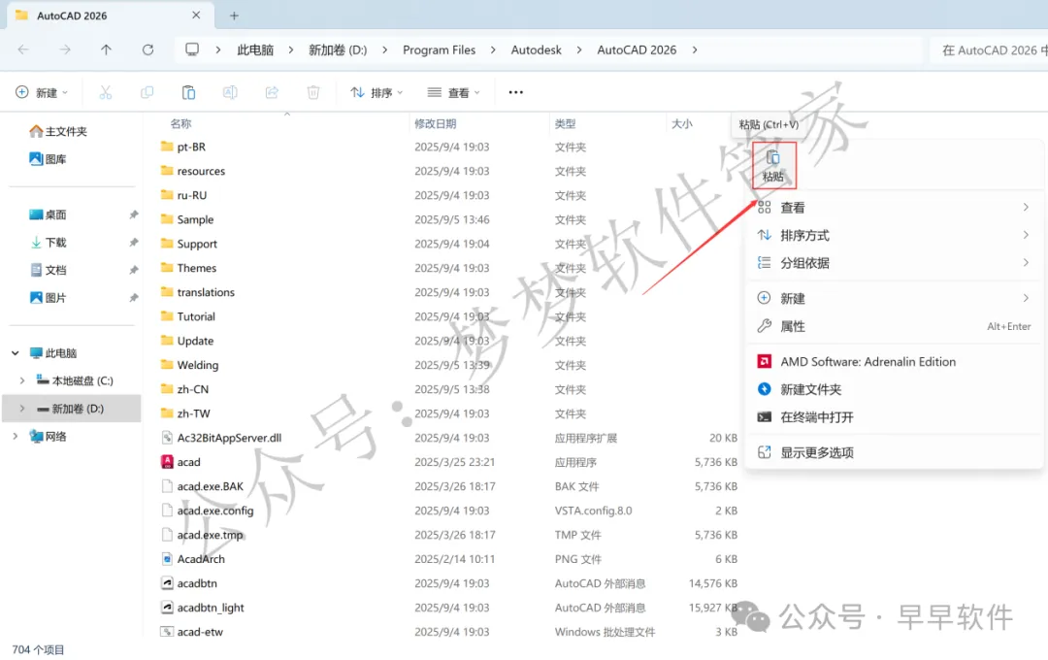Go up one folder level arrow
This screenshot has height=660, width=1048.
pos(107,49)
